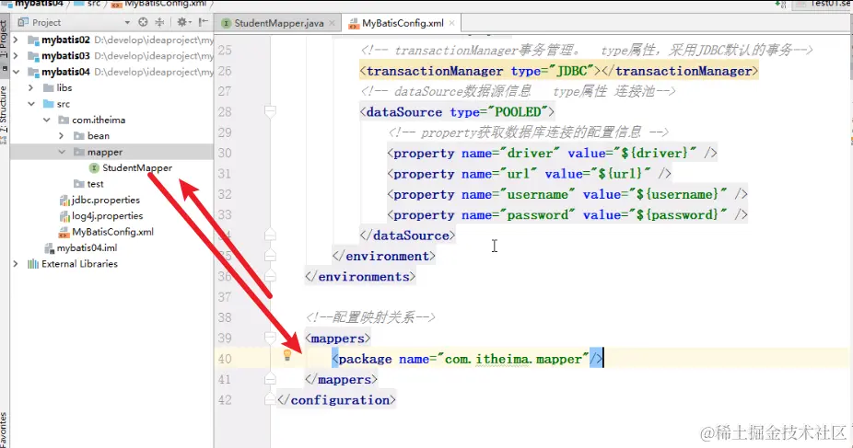
Task: Click the StudentMapper interface icon in tree
Action: (x=94, y=167)
